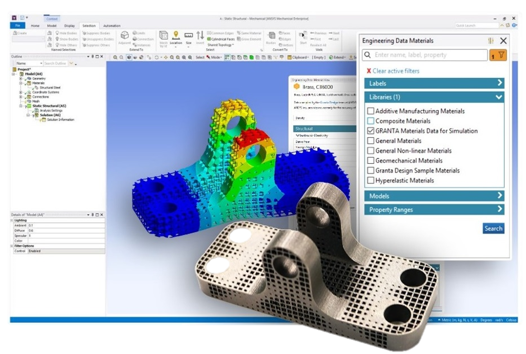Select Cylindrical Faces in the ribbon

[x=221, y=39]
